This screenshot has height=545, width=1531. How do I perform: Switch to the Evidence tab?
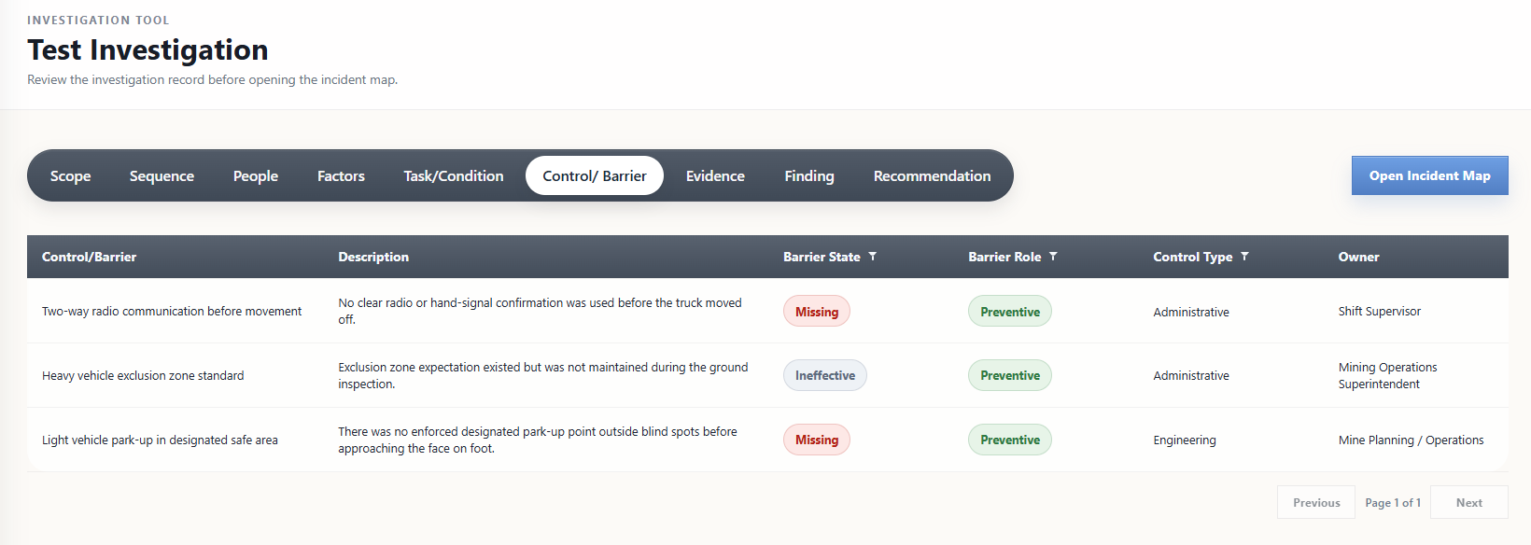tap(715, 175)
